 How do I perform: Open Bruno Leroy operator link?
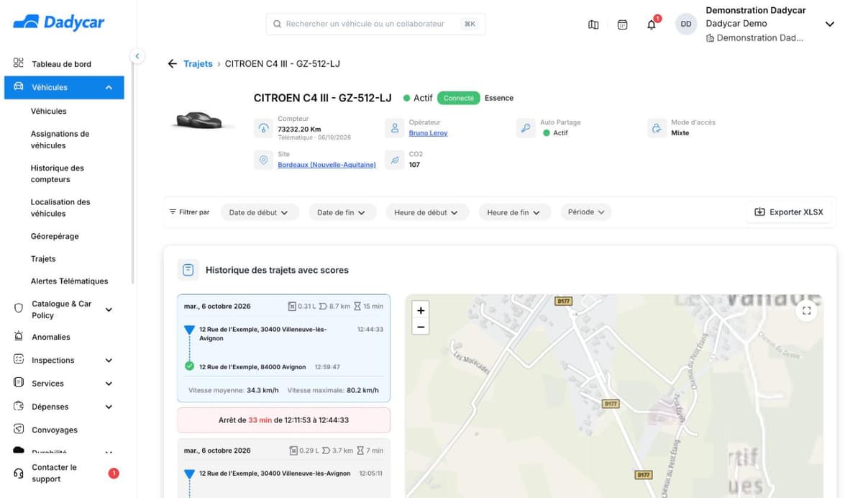click(428, 133)
